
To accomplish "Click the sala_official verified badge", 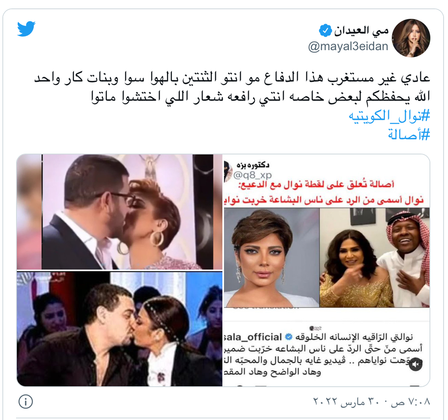I will (289, 337).
